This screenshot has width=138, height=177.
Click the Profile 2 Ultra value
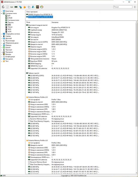[56, 143]
